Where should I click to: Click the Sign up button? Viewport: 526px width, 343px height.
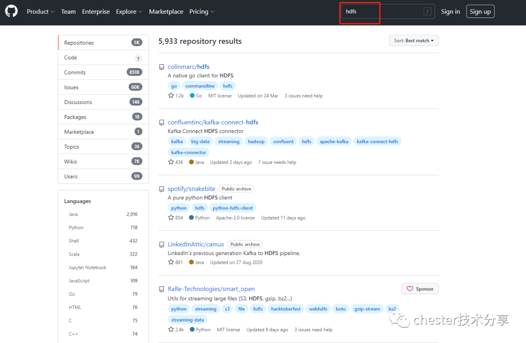[480, 11]
